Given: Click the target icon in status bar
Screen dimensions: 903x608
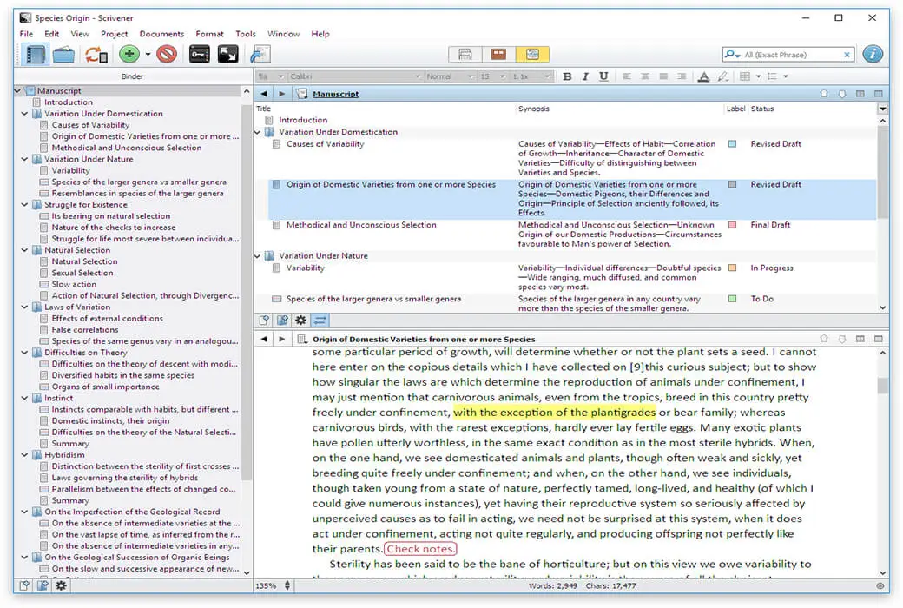Looking at the screenshot, I should 880,585.
